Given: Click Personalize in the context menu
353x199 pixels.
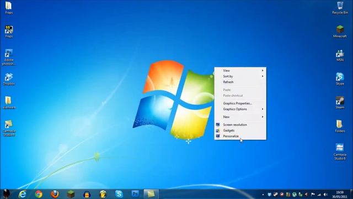Looking at the screenshot, I should click(240, 137).
